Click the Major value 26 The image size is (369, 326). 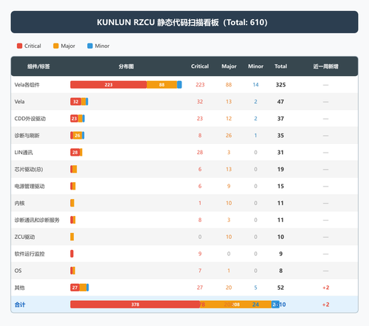229,136
